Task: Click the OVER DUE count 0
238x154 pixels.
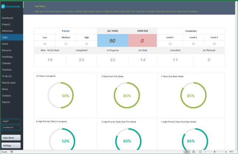Action: (142, 41)
